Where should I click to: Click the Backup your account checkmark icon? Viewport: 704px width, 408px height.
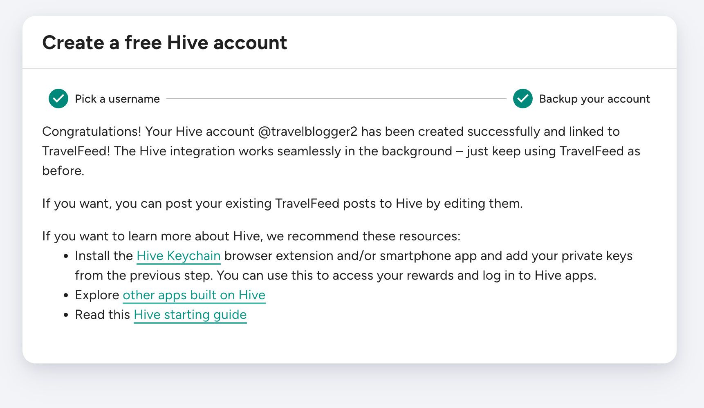pos(522,99)
